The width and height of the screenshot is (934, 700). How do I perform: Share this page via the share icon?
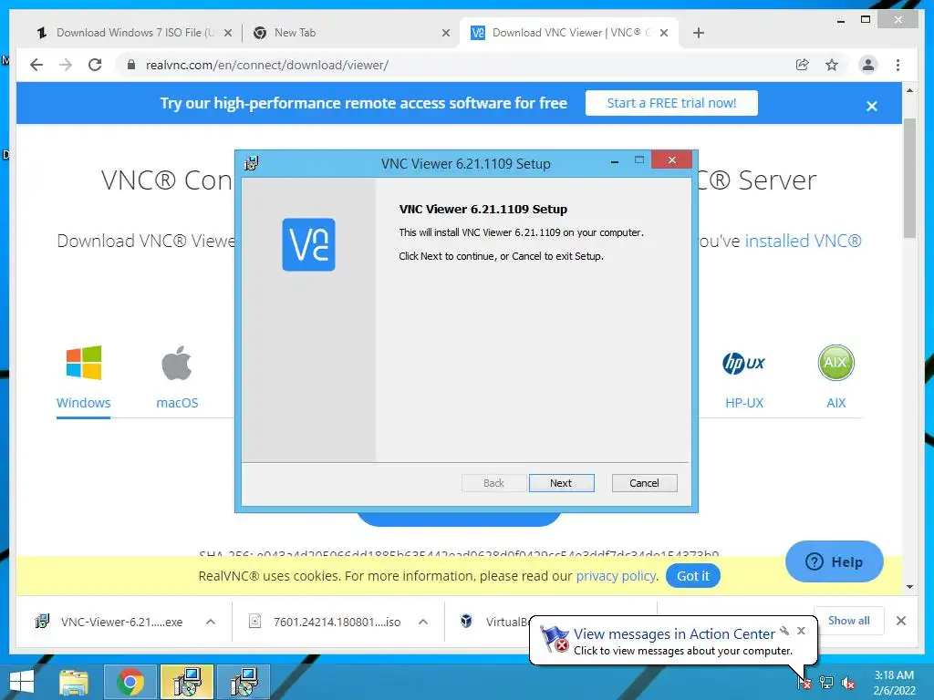pos(803,65)
